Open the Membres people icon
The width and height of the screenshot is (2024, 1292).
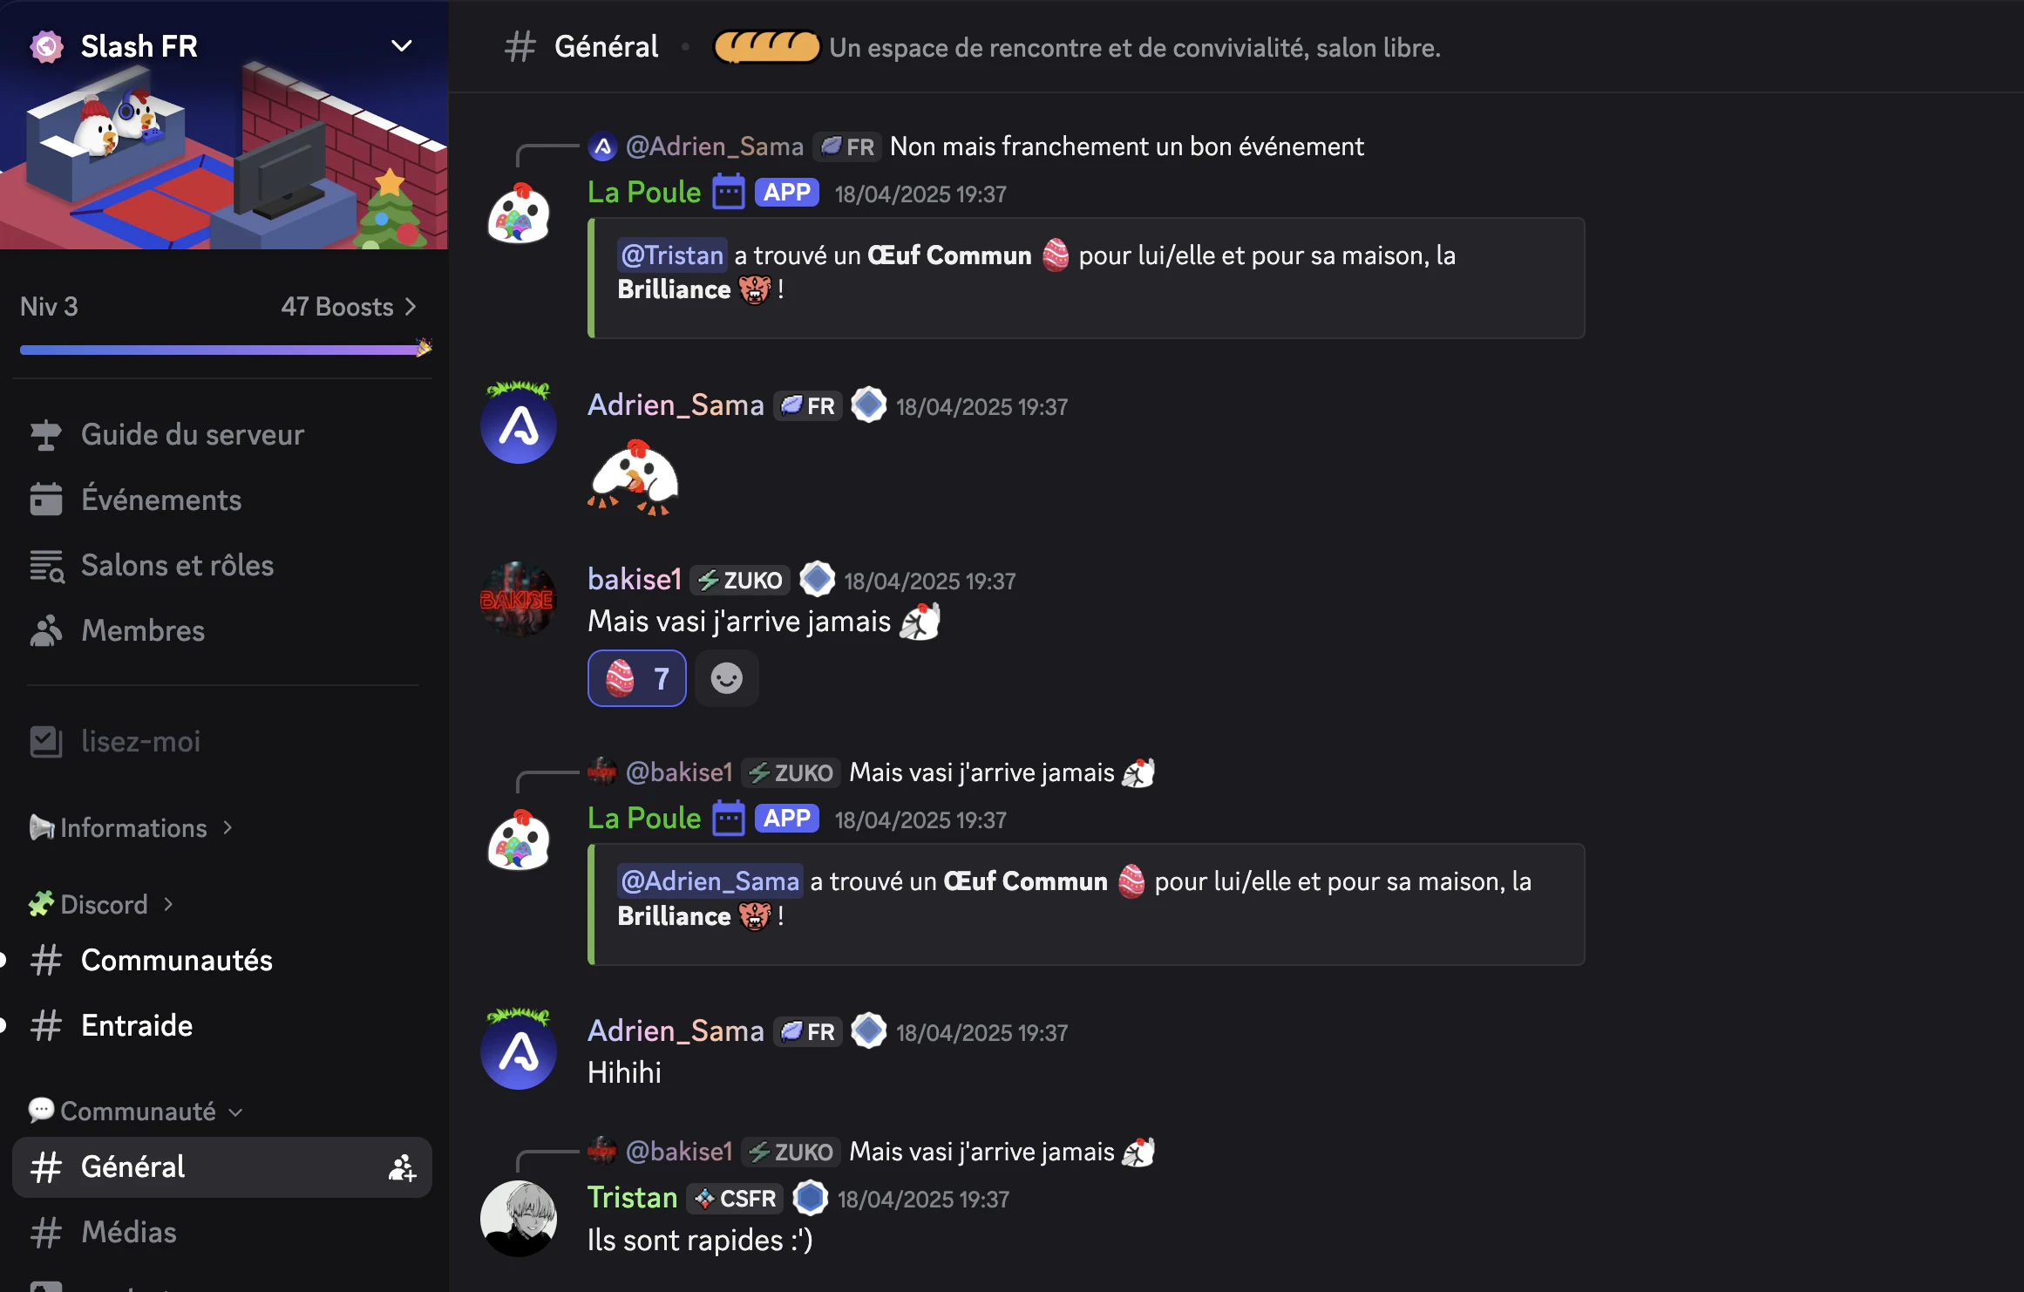tap(45, 631)
